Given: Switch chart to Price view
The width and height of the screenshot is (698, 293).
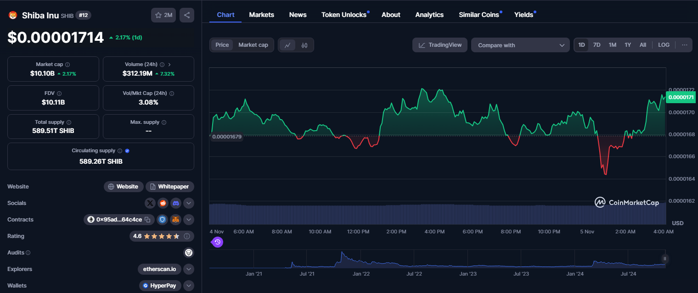Looking at the screenshot, I should [222, 45].
